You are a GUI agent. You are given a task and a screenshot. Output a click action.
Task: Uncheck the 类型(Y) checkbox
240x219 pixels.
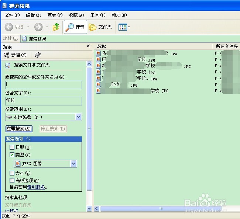pos(12,154)
